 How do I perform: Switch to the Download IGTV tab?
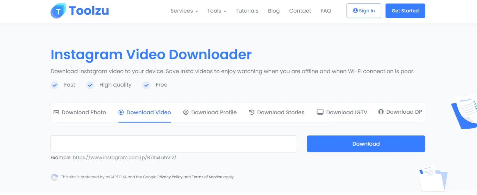[x=342, y=112]
